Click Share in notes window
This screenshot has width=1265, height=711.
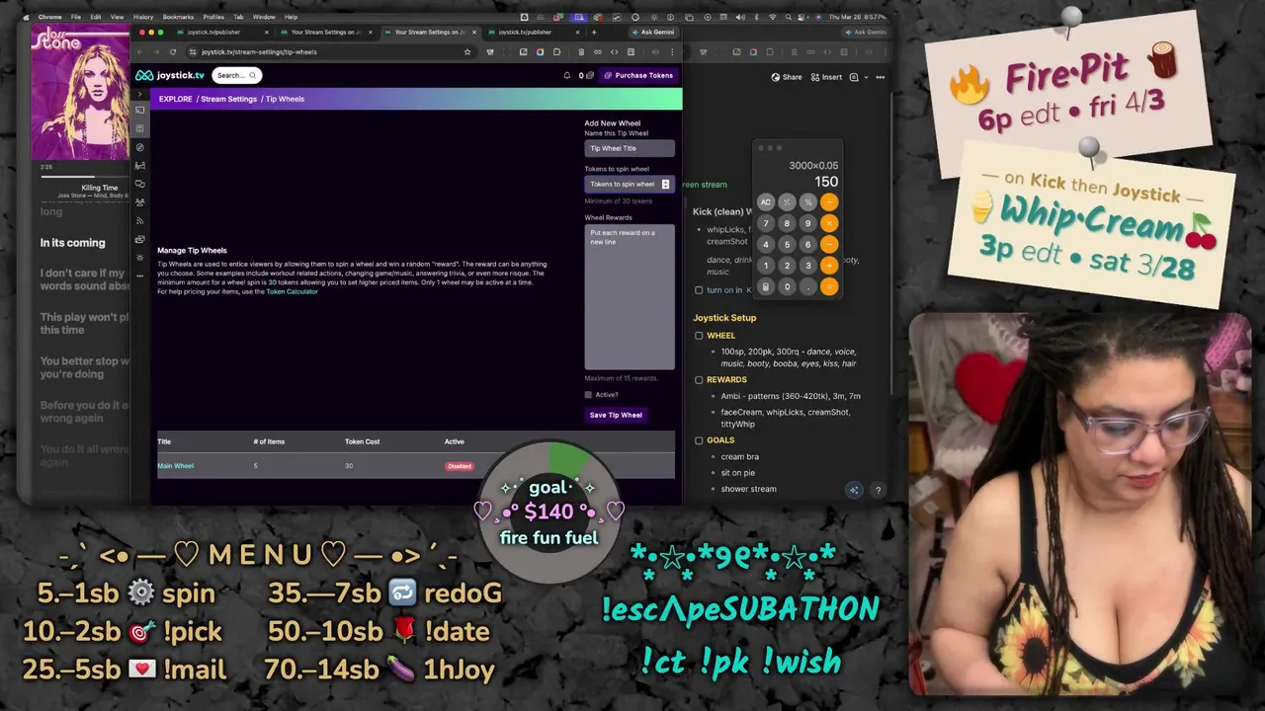pyautogui.click(x=787, y=77)
